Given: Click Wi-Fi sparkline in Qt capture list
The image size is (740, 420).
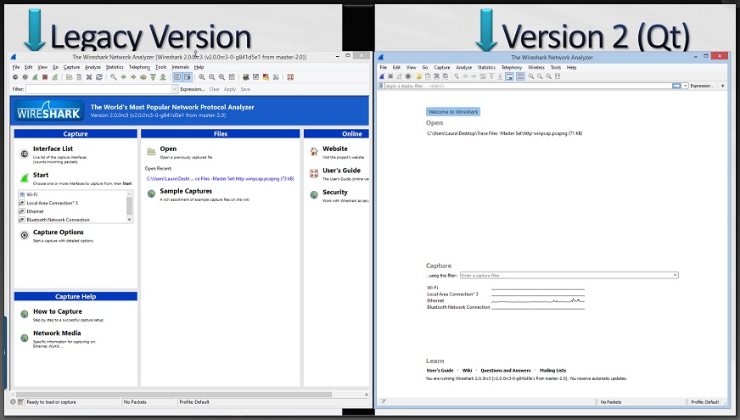Looking at the screenshot, I should click(537, 288).
